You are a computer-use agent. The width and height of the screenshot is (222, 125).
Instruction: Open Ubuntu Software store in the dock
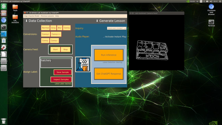point(4,41)
